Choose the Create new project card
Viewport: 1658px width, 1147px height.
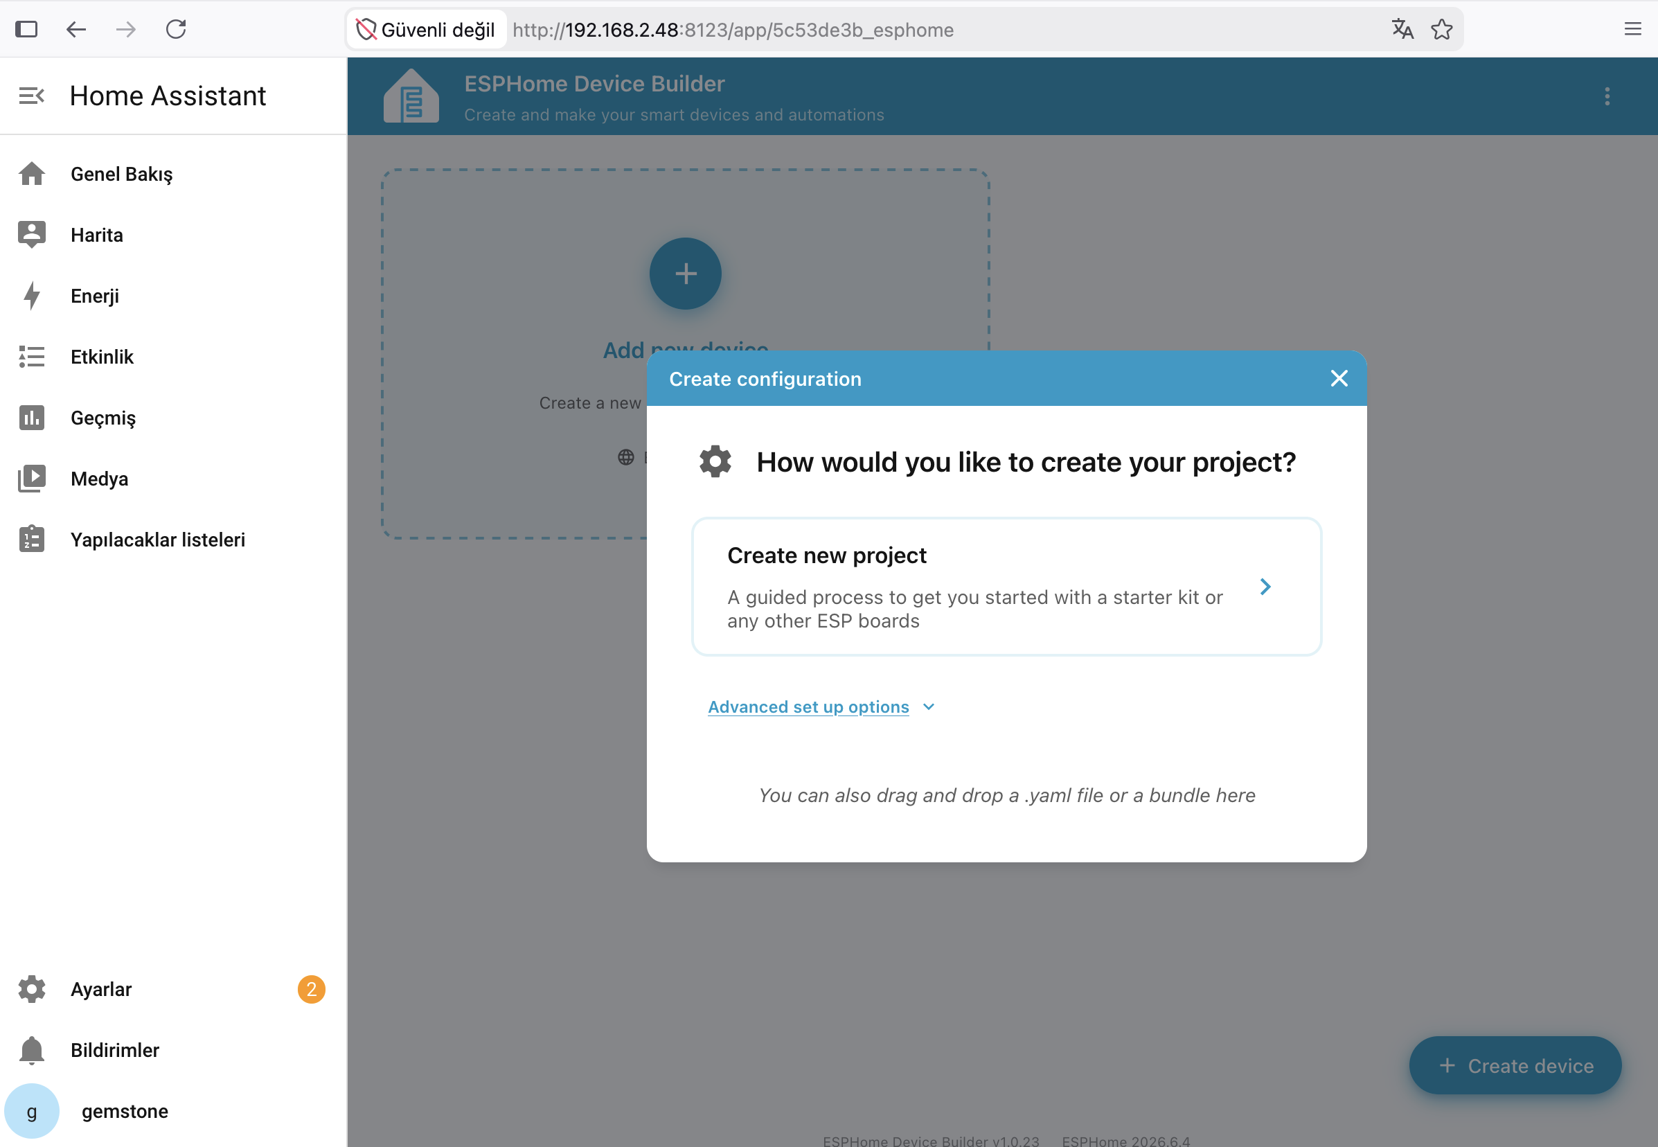(x=1006, y=587)
